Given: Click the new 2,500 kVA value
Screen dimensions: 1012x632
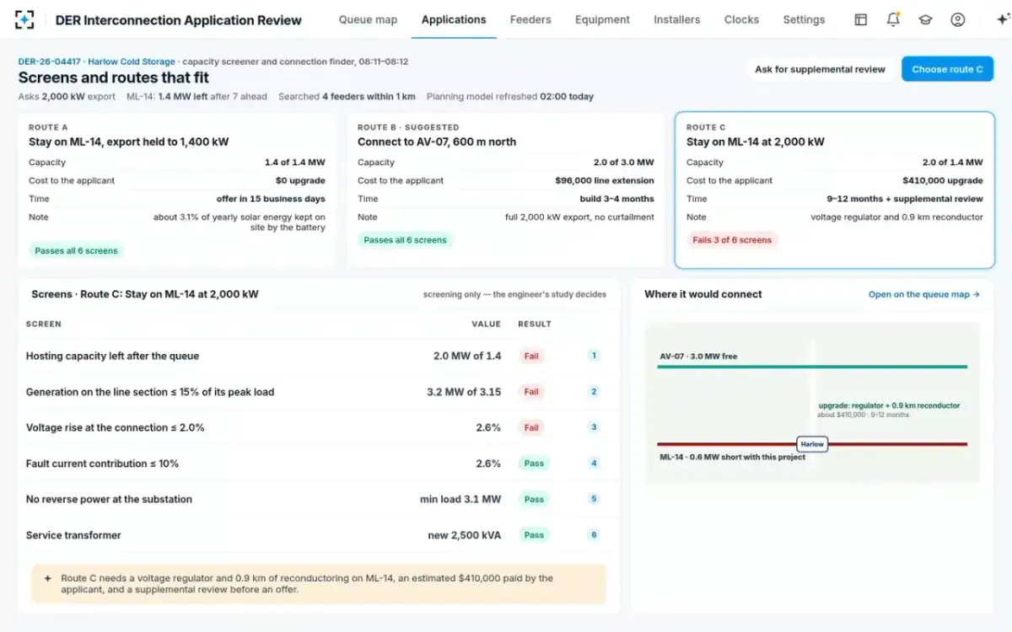Looking at the screenshot, I should (464, 535).
